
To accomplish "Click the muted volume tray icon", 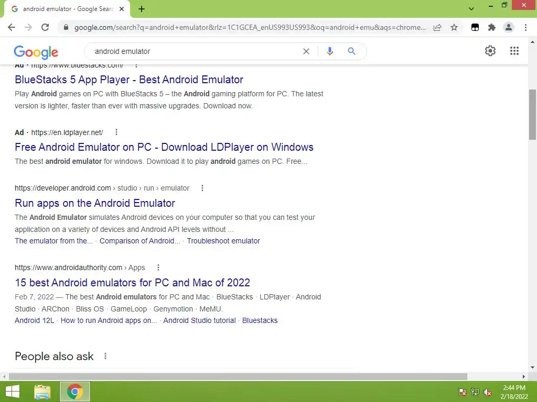I will click(488, 392).
